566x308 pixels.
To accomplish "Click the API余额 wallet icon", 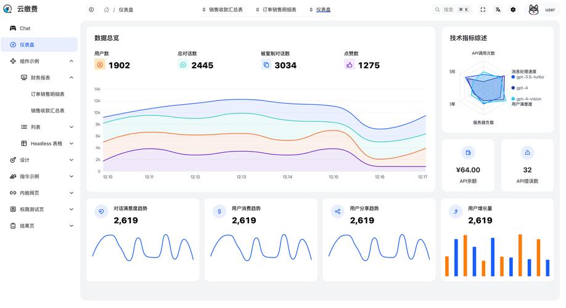I will [x=468, y=153].
